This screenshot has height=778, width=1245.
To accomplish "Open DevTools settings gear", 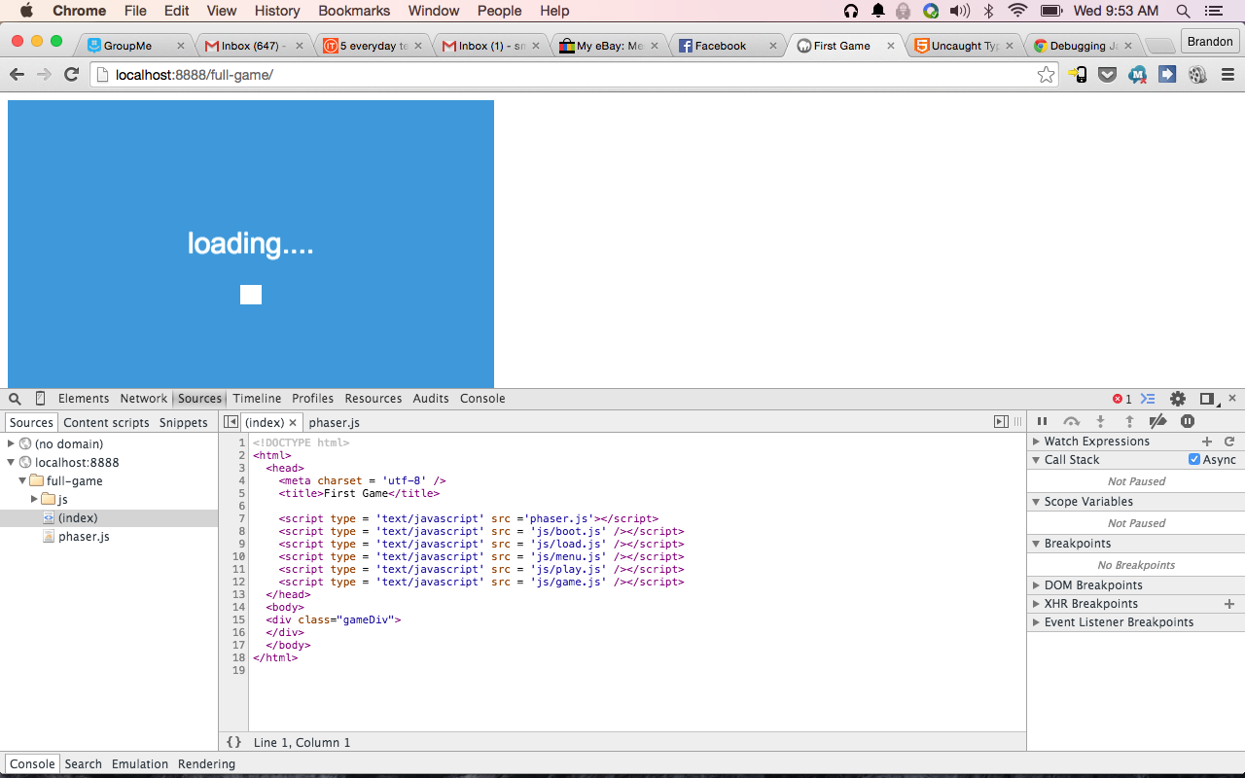I will click(x=1178, y=399).
